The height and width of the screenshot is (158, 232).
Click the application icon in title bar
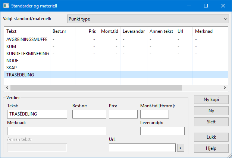tap(6, 6)
